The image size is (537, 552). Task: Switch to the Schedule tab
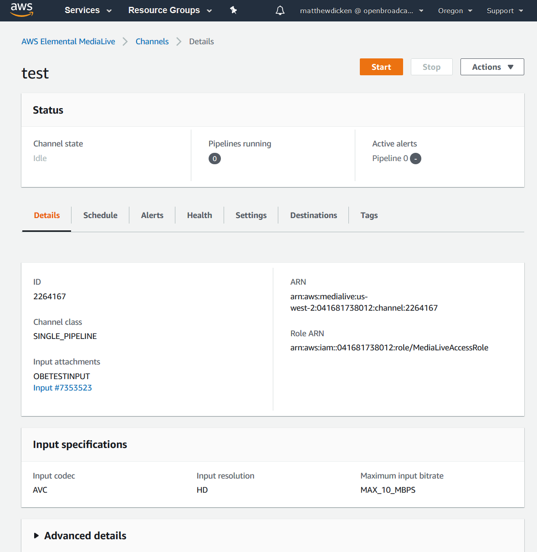coord(100,215)
